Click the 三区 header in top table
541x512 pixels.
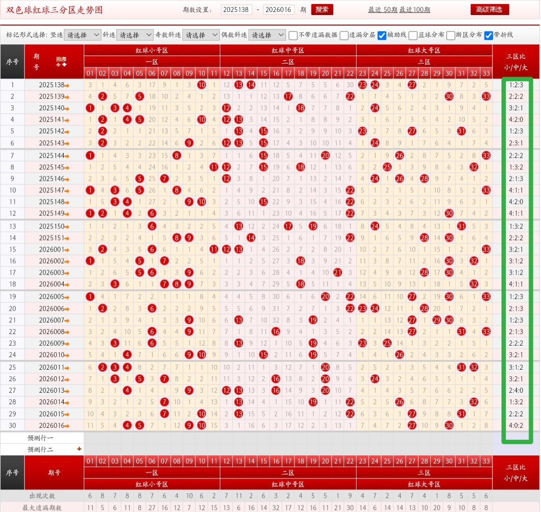(x=424, y=62)
